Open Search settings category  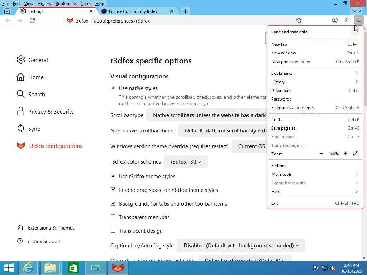[31, 94]
